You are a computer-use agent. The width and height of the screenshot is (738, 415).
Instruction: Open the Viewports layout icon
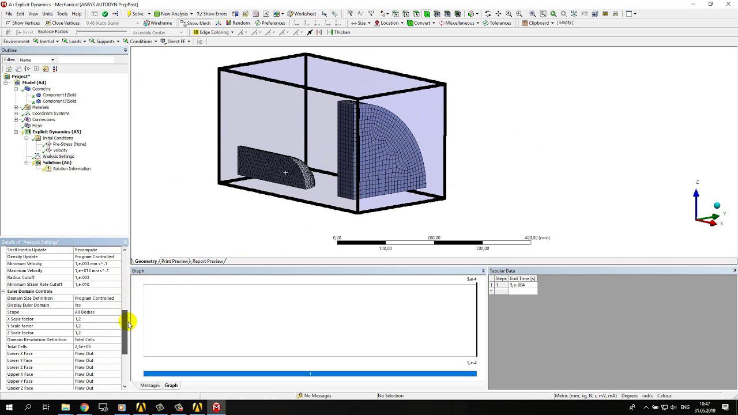click(630, 14)
